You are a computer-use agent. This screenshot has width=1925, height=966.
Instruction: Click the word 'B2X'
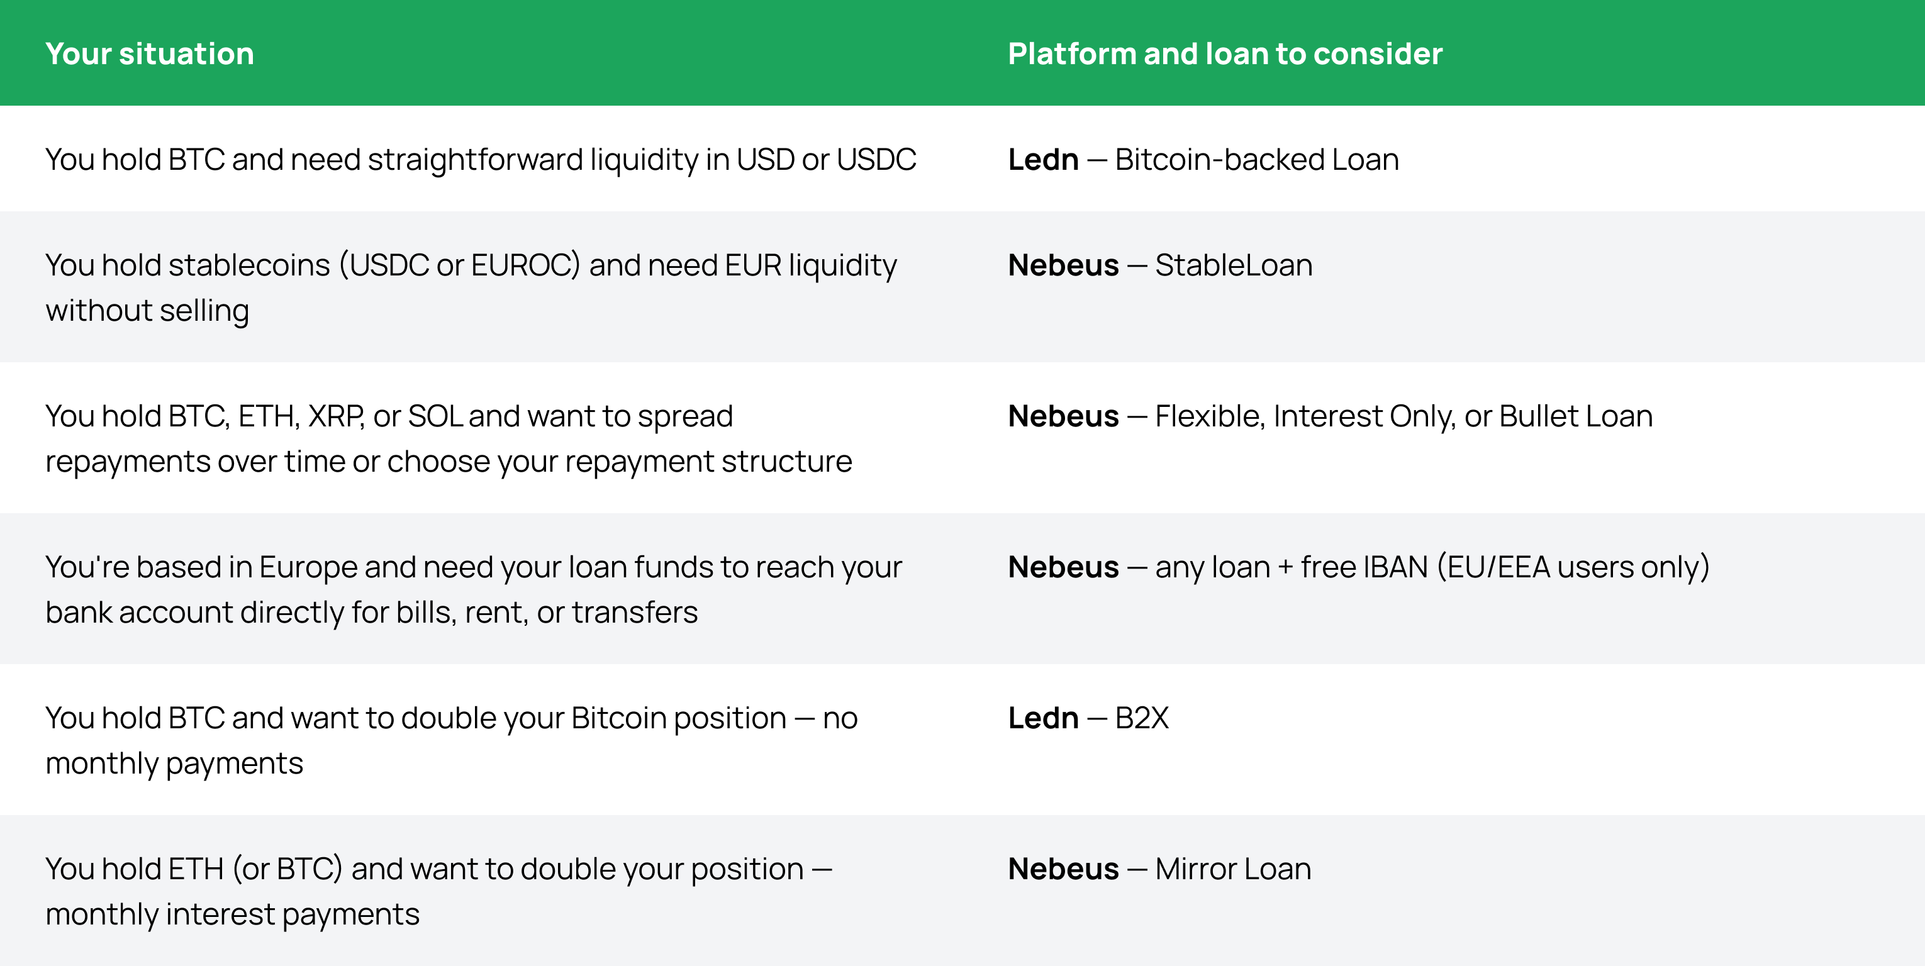(1141, 718)
